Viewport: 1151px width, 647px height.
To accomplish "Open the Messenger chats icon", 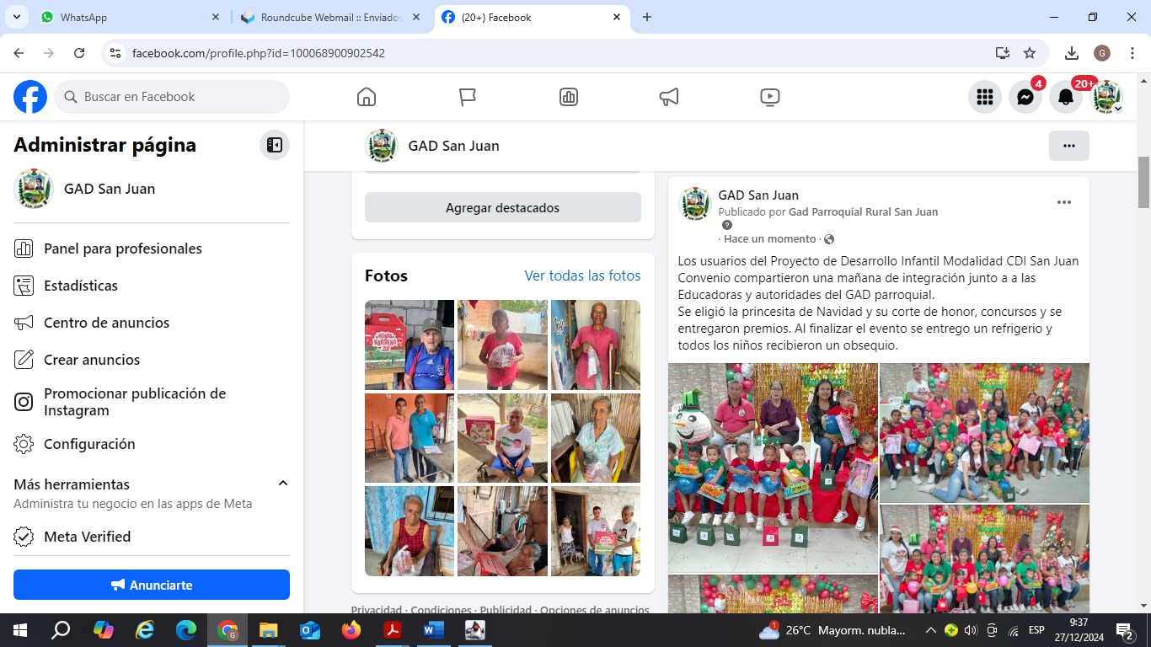I will coord(1025,97).
